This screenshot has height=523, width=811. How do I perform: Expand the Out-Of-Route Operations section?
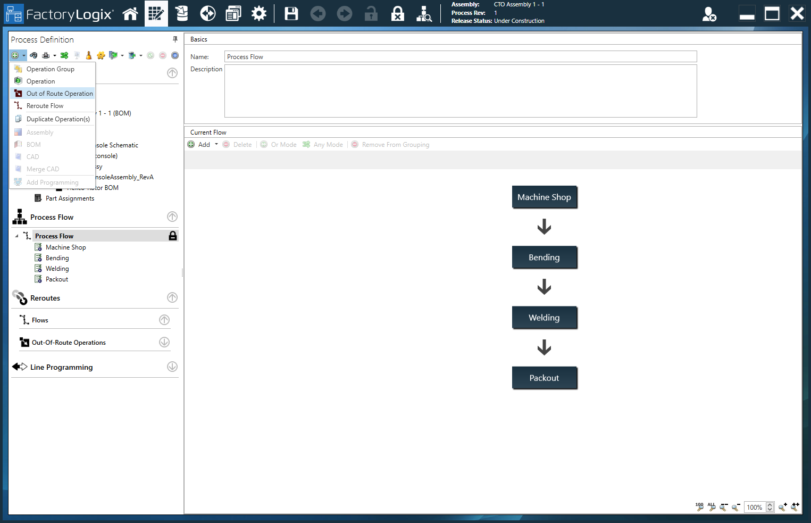[x=164, y=342]
